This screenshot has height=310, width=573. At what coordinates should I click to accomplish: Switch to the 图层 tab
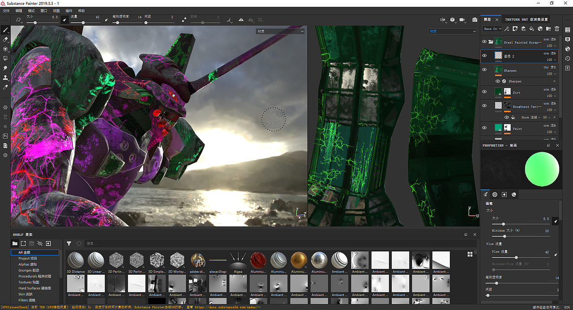[487, 20]
